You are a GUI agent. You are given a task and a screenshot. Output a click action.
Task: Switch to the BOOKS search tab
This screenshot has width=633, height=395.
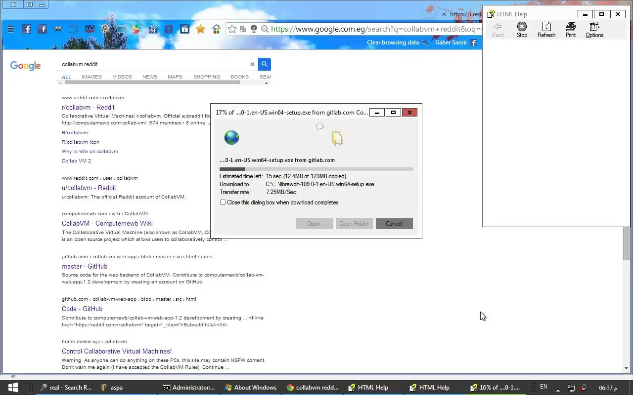[x=239, y=77]
